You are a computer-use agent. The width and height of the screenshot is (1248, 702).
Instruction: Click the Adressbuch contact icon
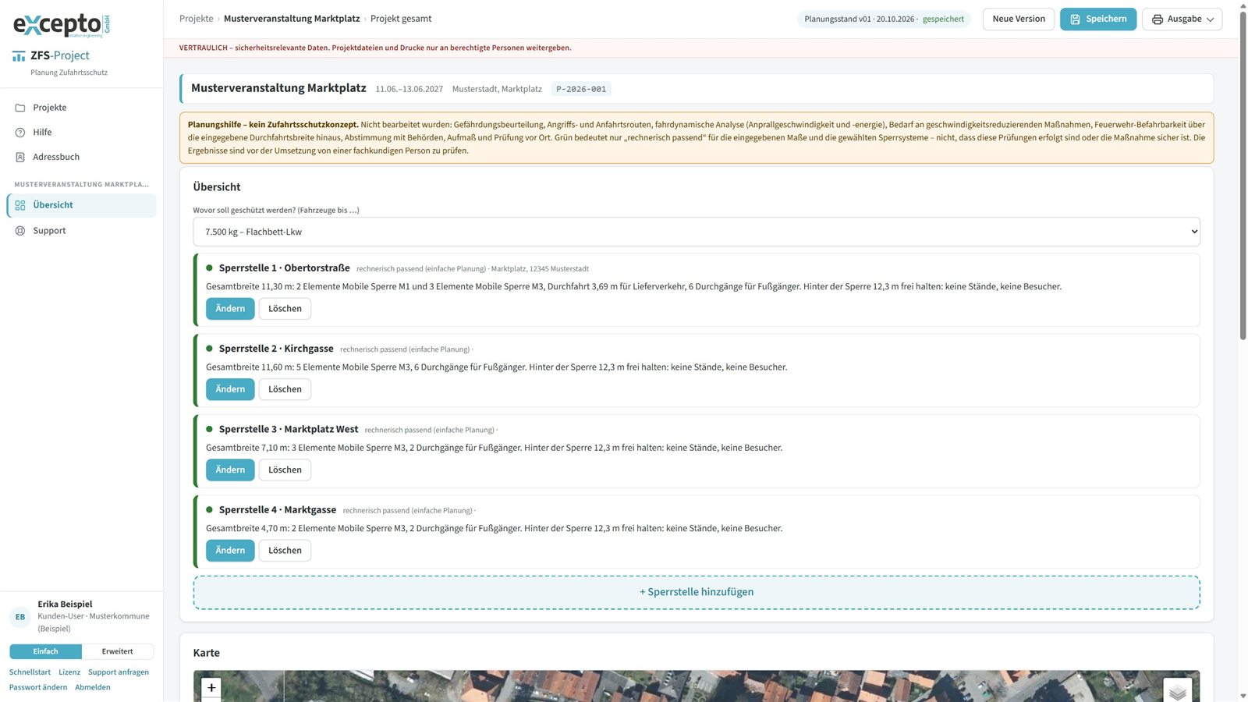pos(20,157)
